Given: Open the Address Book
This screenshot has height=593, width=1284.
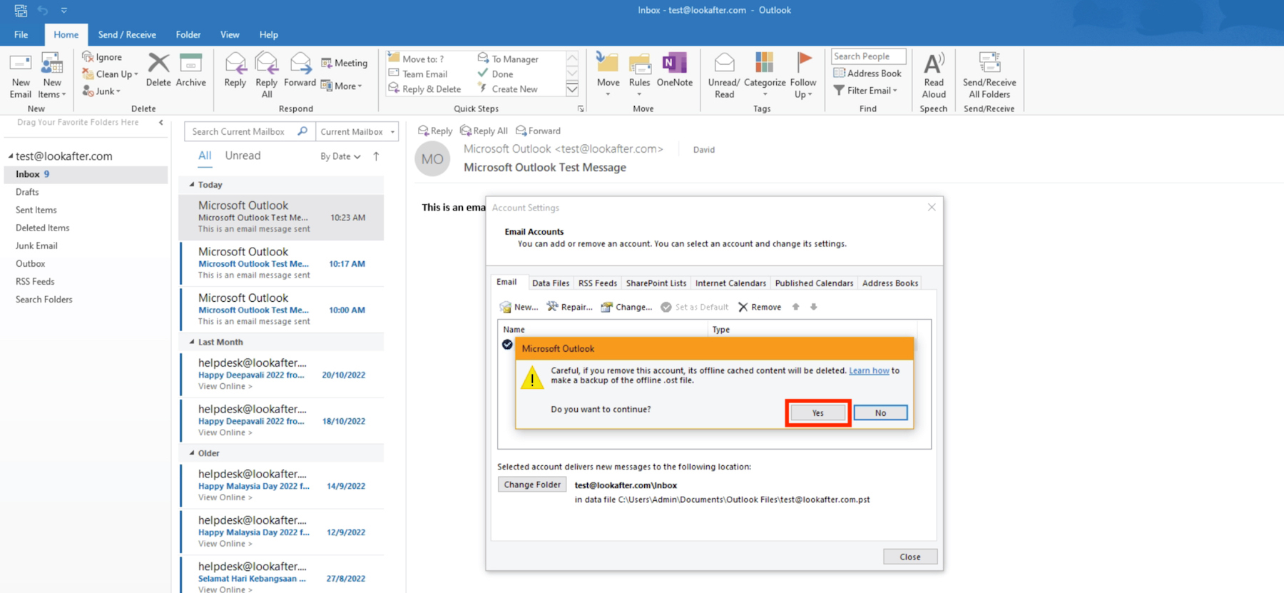Looking at the screenshot, I should point(867,74).
